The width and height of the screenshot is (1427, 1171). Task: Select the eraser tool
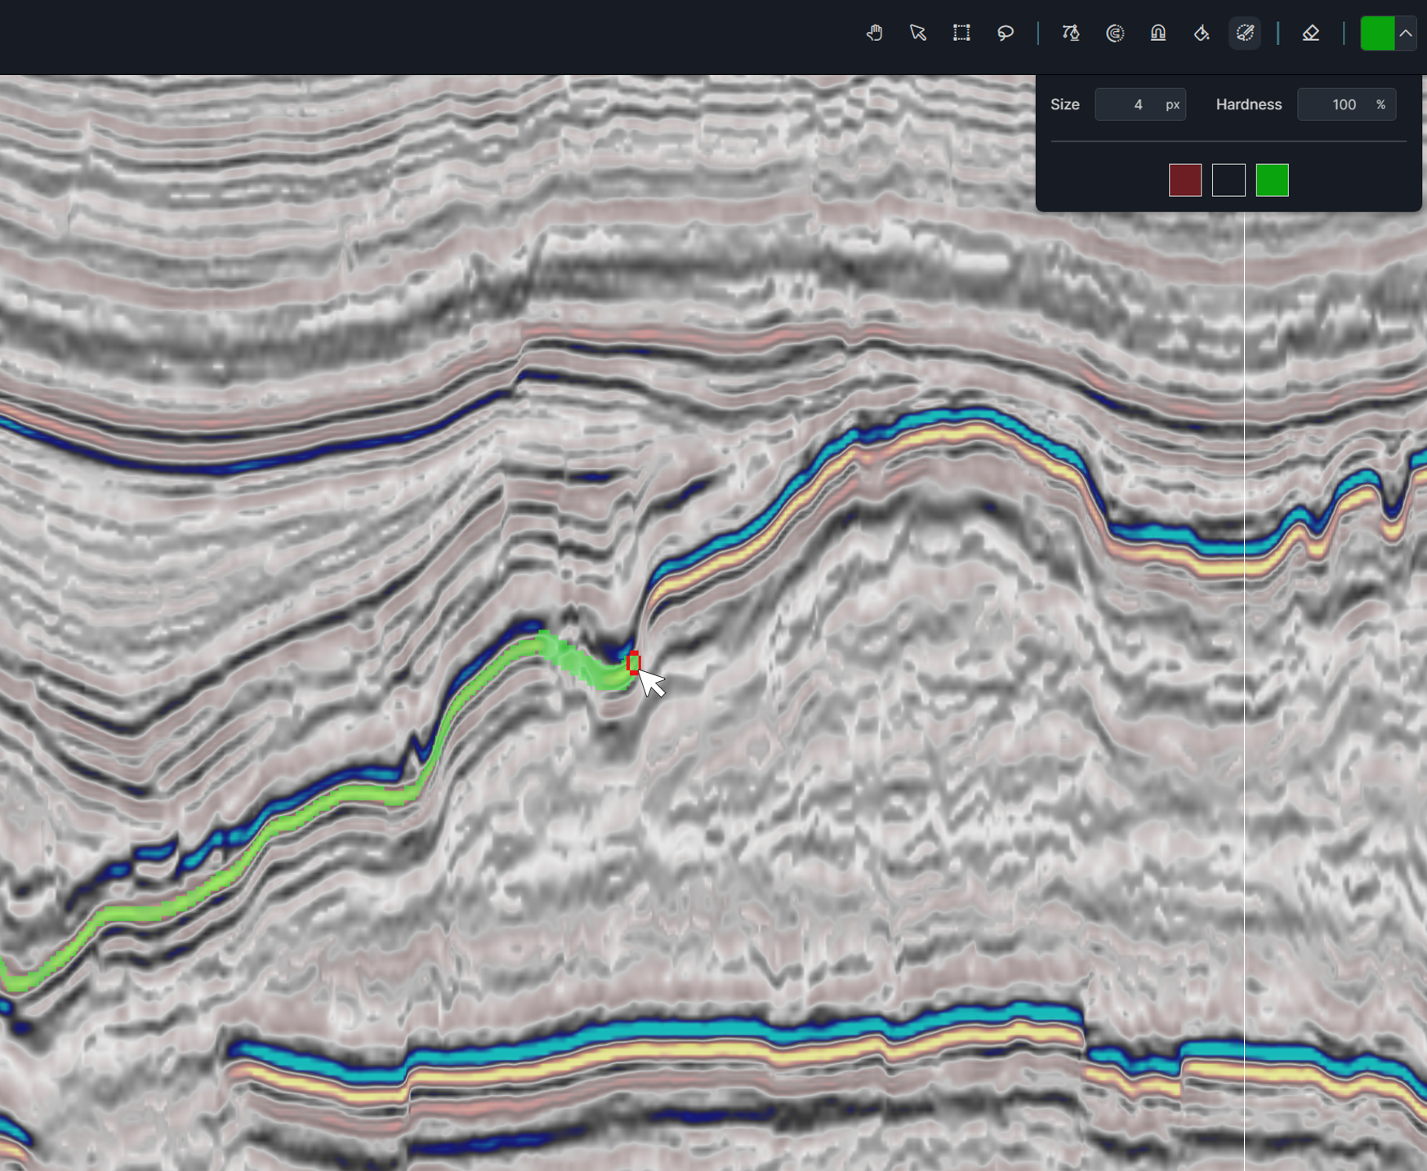pos(1311,33)
